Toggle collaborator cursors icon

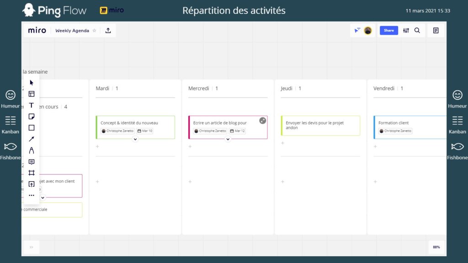tap(357, 31)
